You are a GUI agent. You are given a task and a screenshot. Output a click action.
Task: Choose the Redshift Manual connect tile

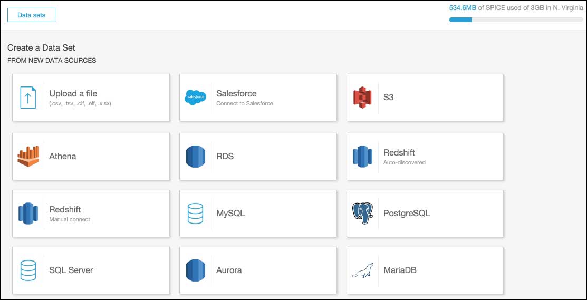click(x=91, y=213)
